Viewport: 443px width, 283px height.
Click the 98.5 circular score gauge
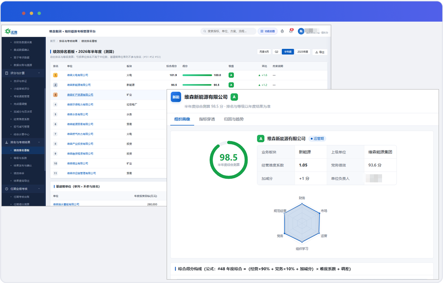pos(229,160)
